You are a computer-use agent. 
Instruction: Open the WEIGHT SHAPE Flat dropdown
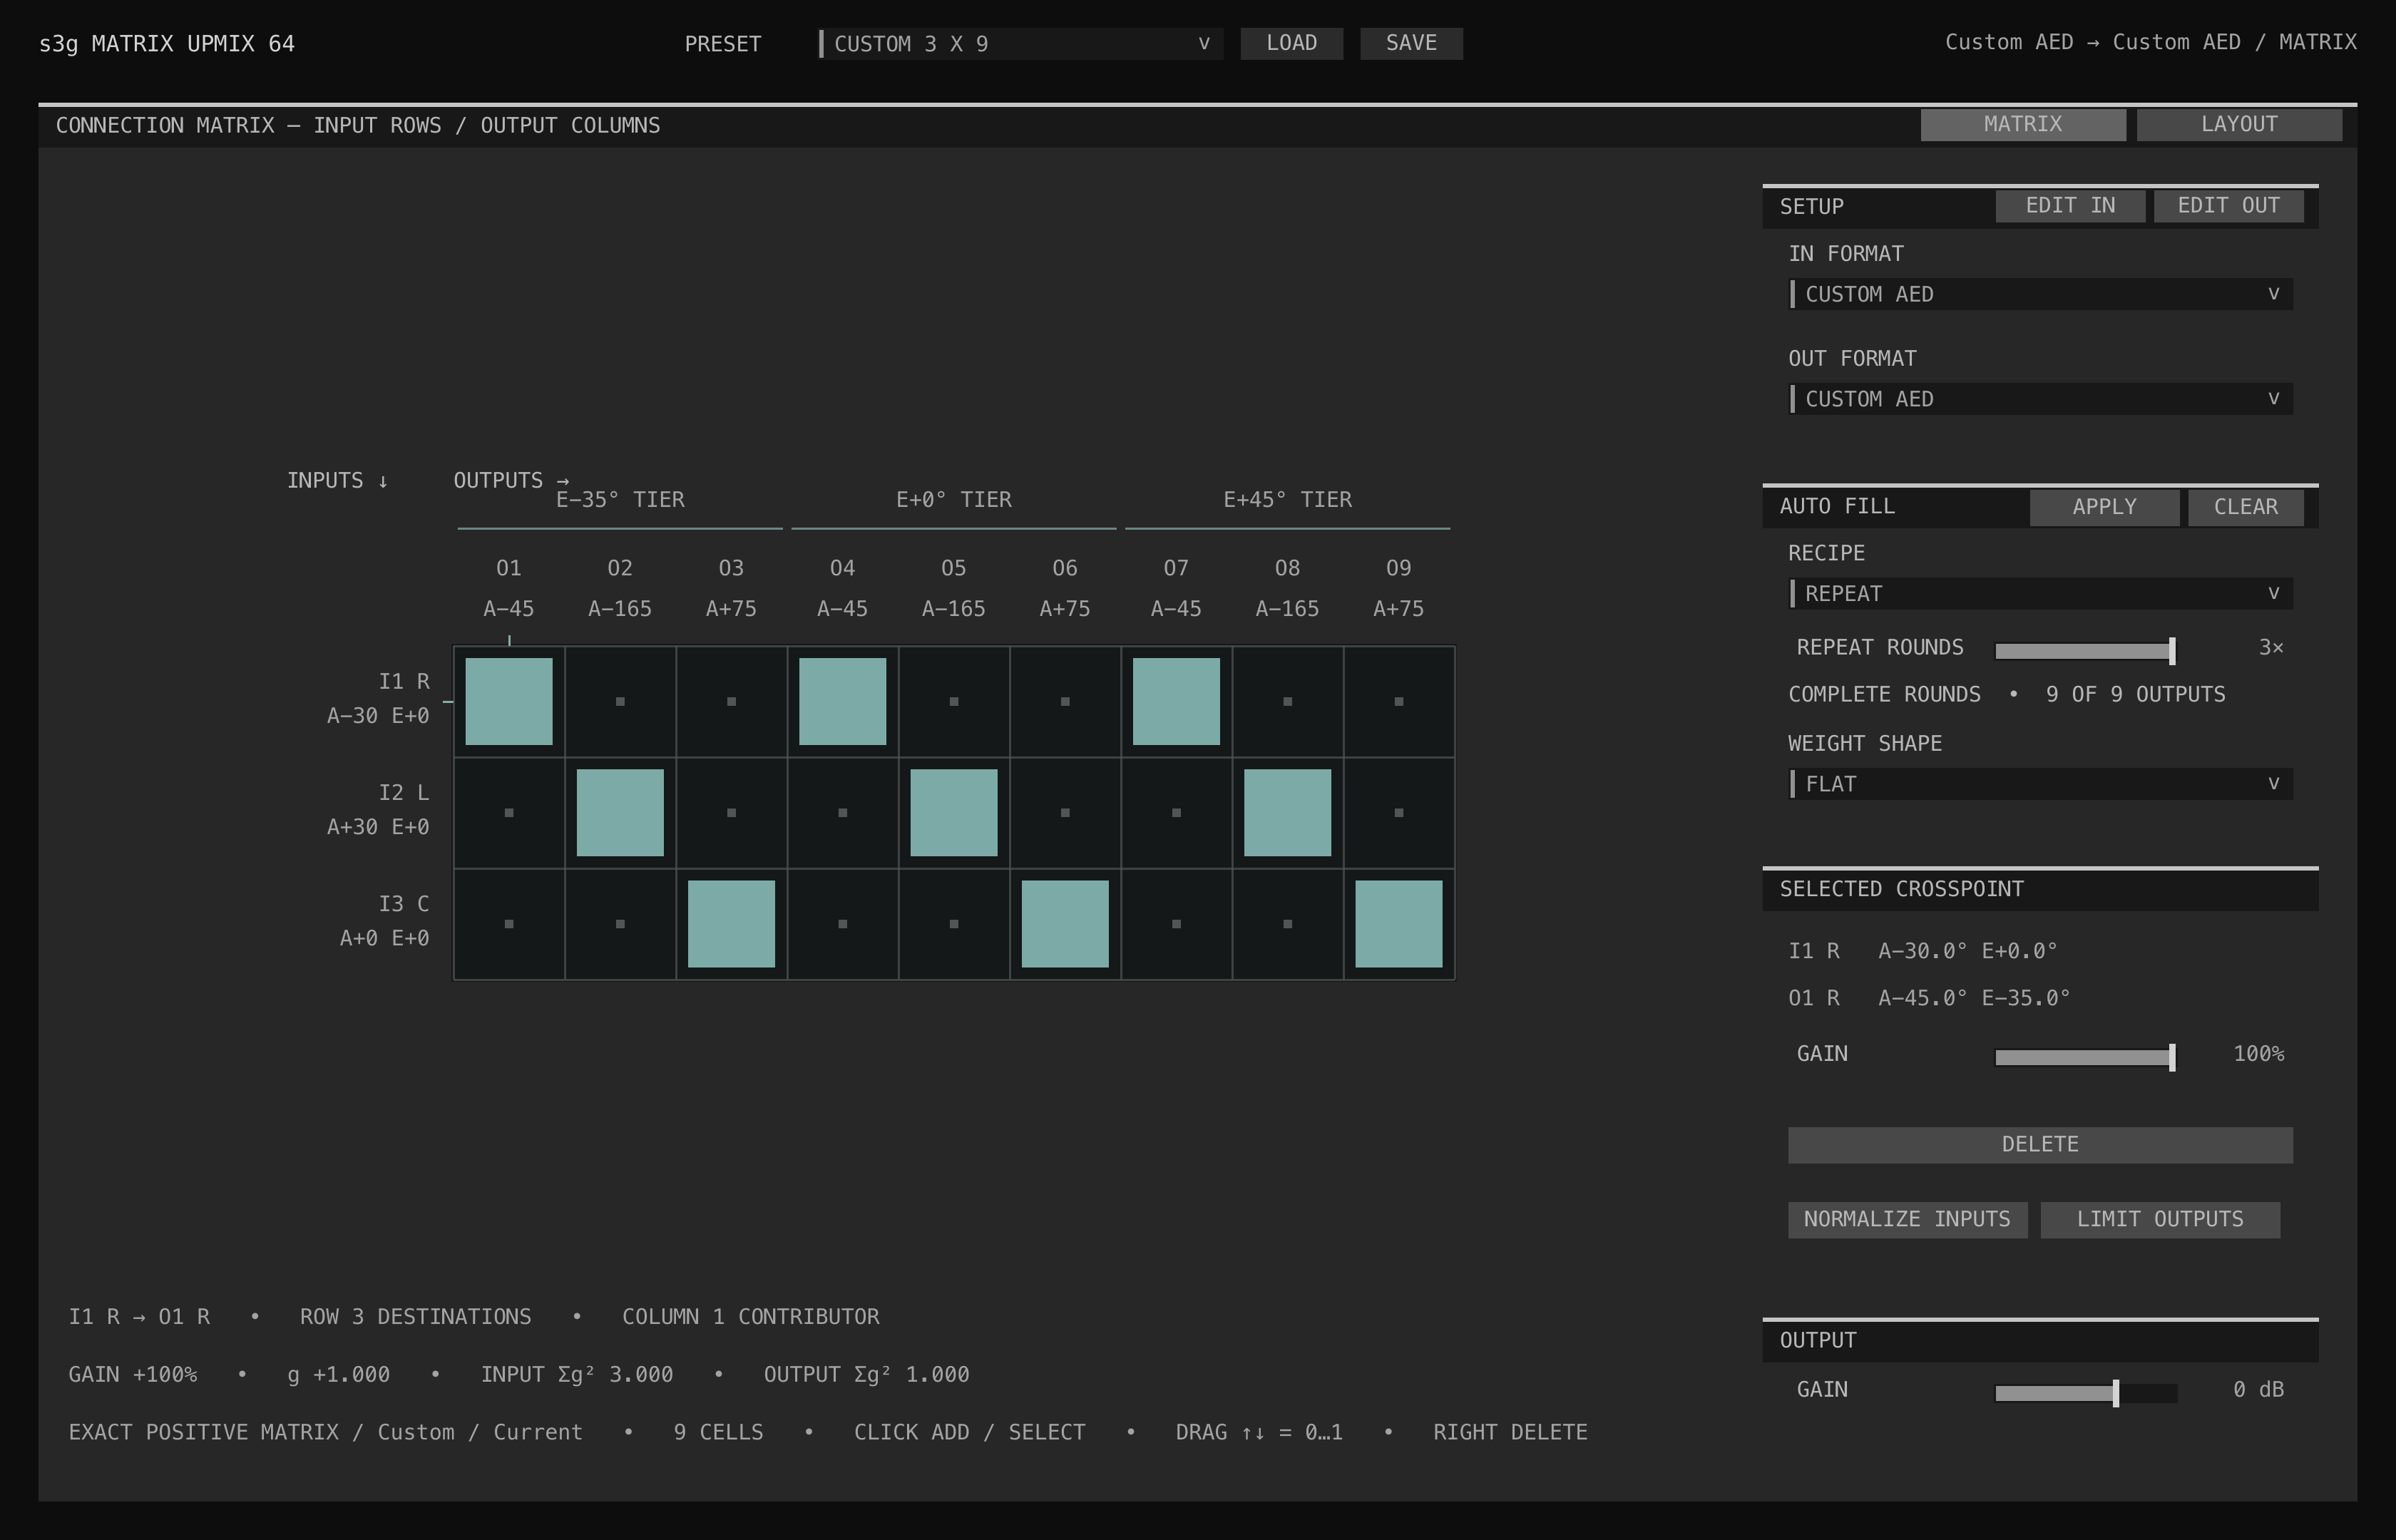click(2040, 784)
